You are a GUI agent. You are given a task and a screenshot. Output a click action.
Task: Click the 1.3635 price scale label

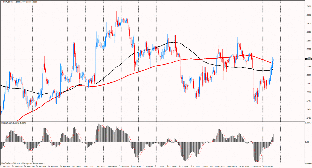point(308,15)
